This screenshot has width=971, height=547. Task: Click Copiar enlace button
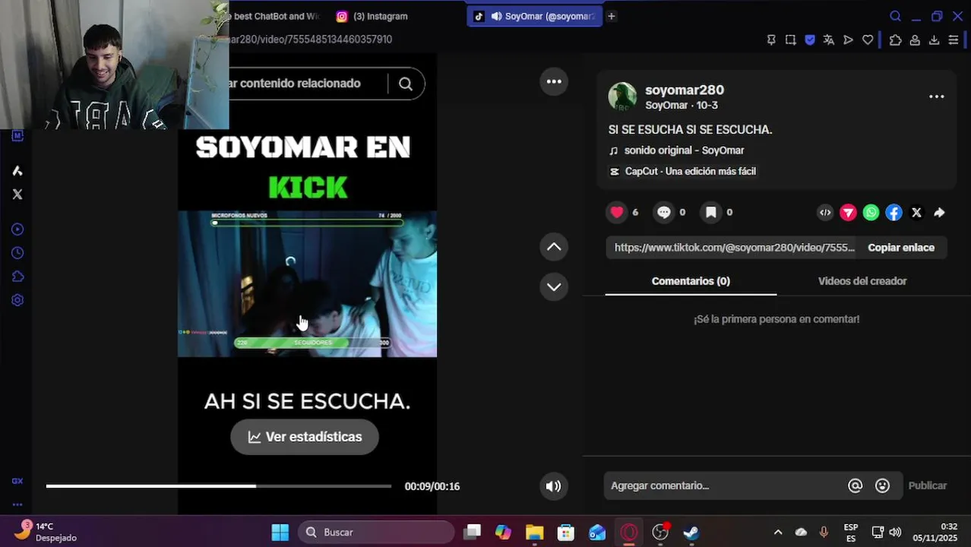pyautogui.click(x=901, y=248)
